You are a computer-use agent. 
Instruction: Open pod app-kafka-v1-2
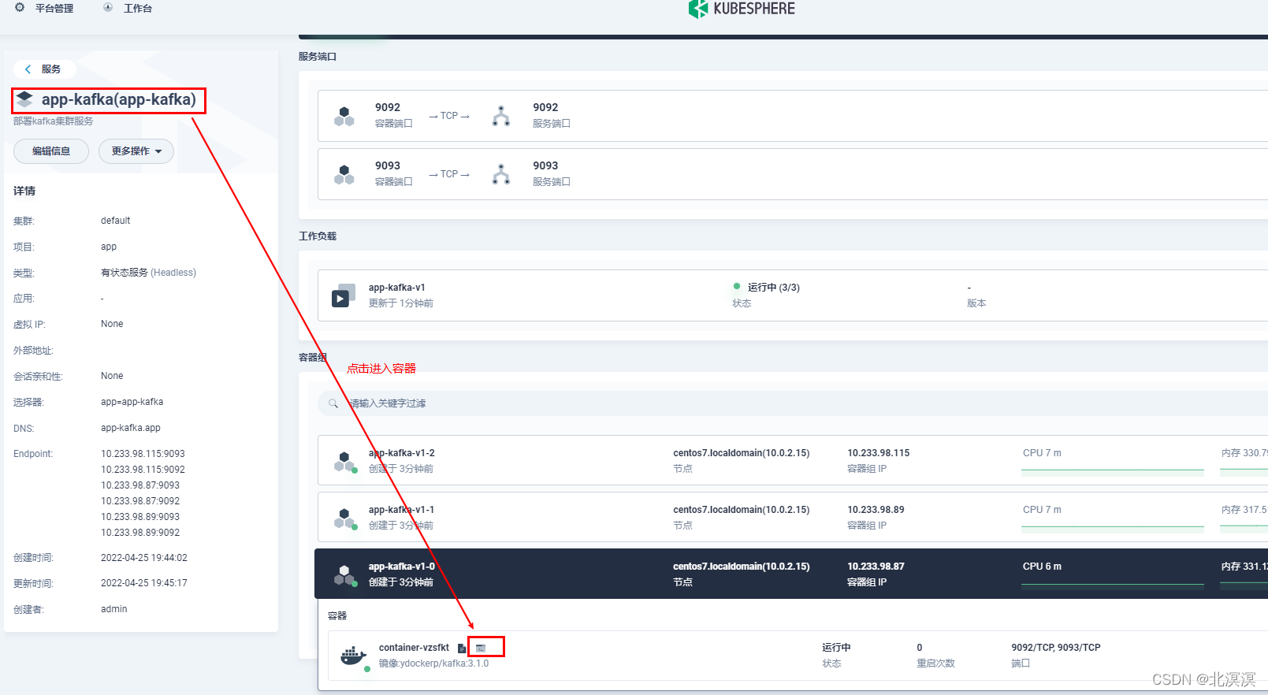(401, 453)
